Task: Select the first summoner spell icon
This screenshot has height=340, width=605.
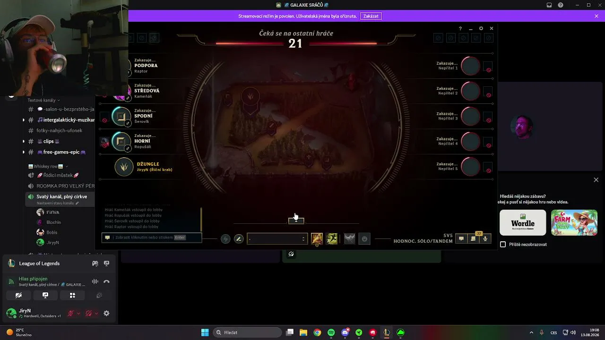Action: [317, 239]
